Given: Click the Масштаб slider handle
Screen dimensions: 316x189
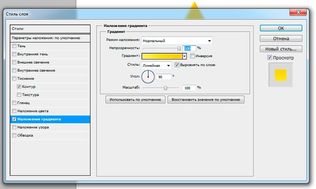Looking at the screenshot, I should click(x=166, y=88).
